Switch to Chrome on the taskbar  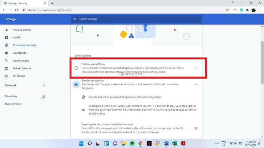click(x=141, y=143)
